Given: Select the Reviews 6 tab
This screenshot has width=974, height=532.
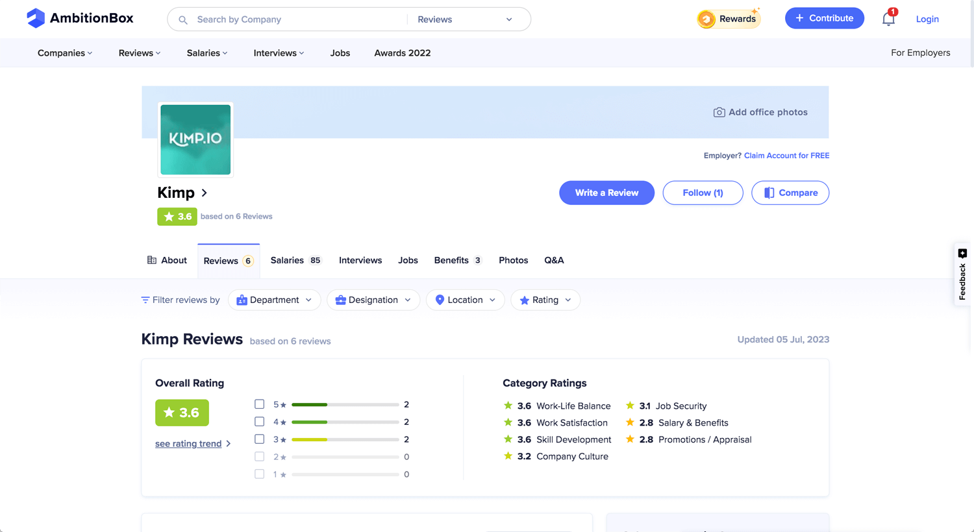Looking at the screenshot, I should click(x=229, y=261).
